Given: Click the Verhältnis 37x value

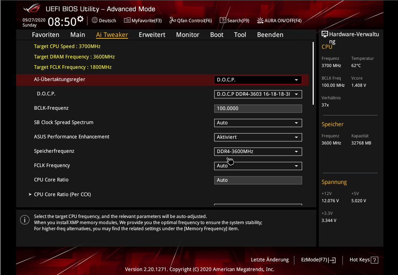Looking at the screenshot, I should pyautogui.click(x=325, y=105).
